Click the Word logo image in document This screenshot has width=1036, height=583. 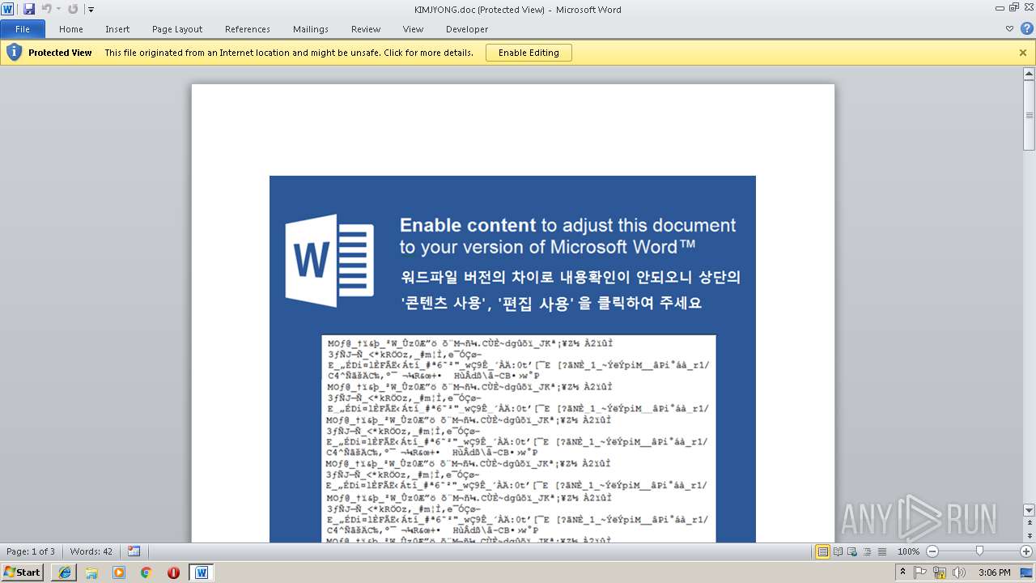tap(329, 260)
